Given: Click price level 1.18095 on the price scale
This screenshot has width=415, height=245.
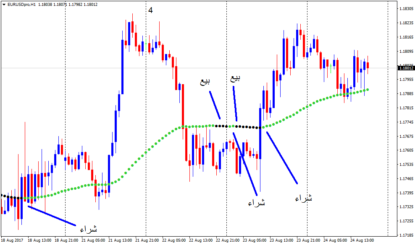Looking at the screenshot, I should coord(406,51).
